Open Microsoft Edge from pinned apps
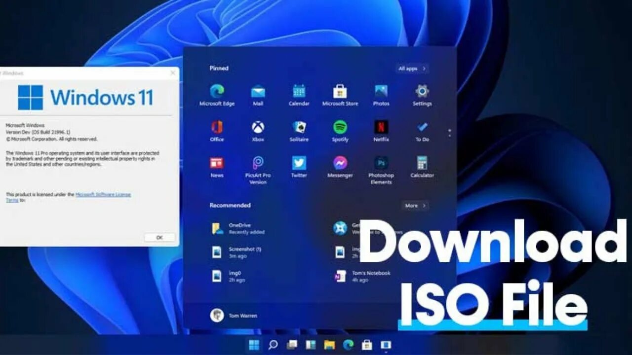 [x=217, y=95]
